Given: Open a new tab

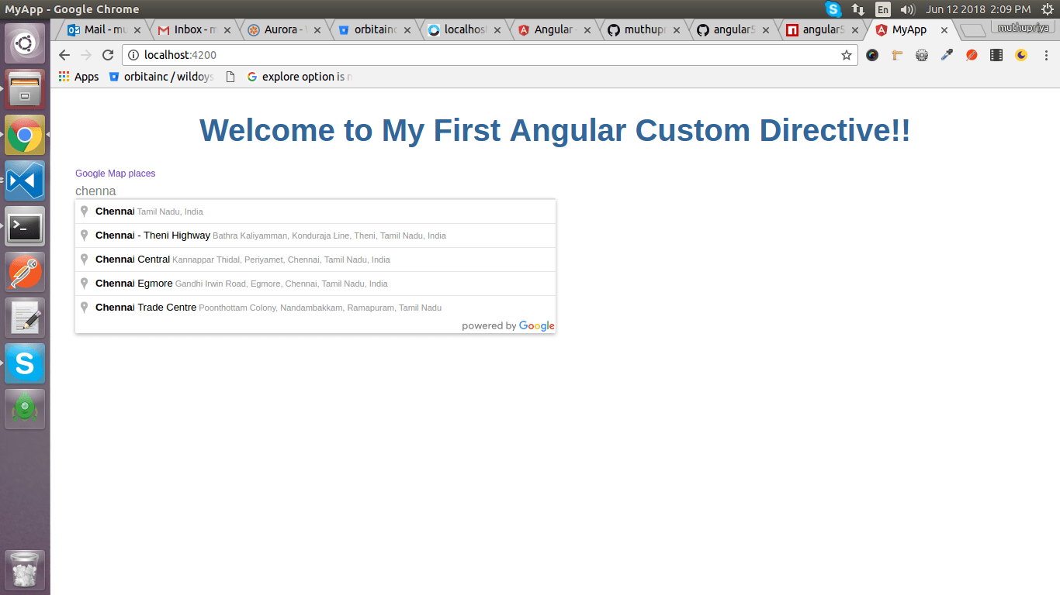Looking at the screenshot, I should (x=973, y=30).
